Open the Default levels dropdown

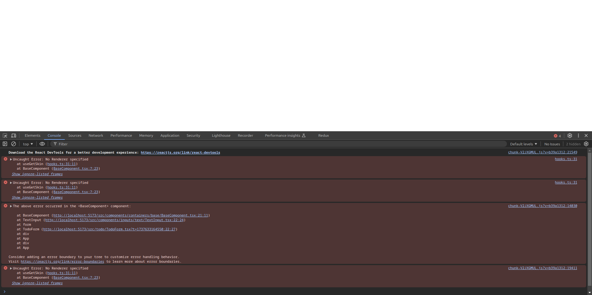click(x=524, y=144)
